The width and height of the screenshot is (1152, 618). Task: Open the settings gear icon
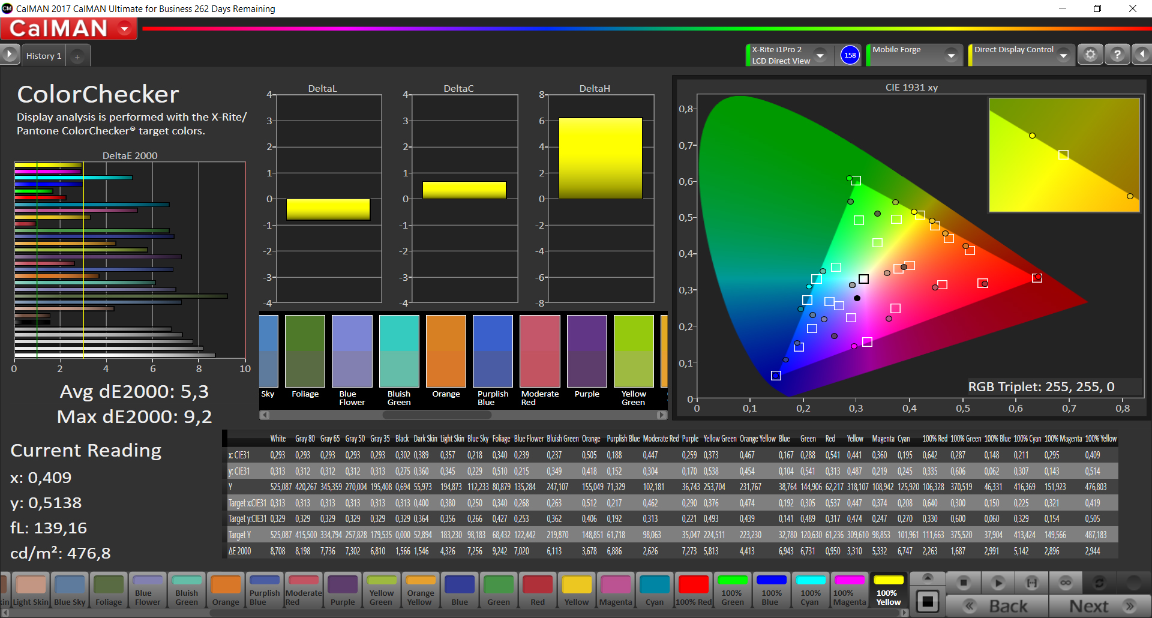click(x=1090, y=55)
